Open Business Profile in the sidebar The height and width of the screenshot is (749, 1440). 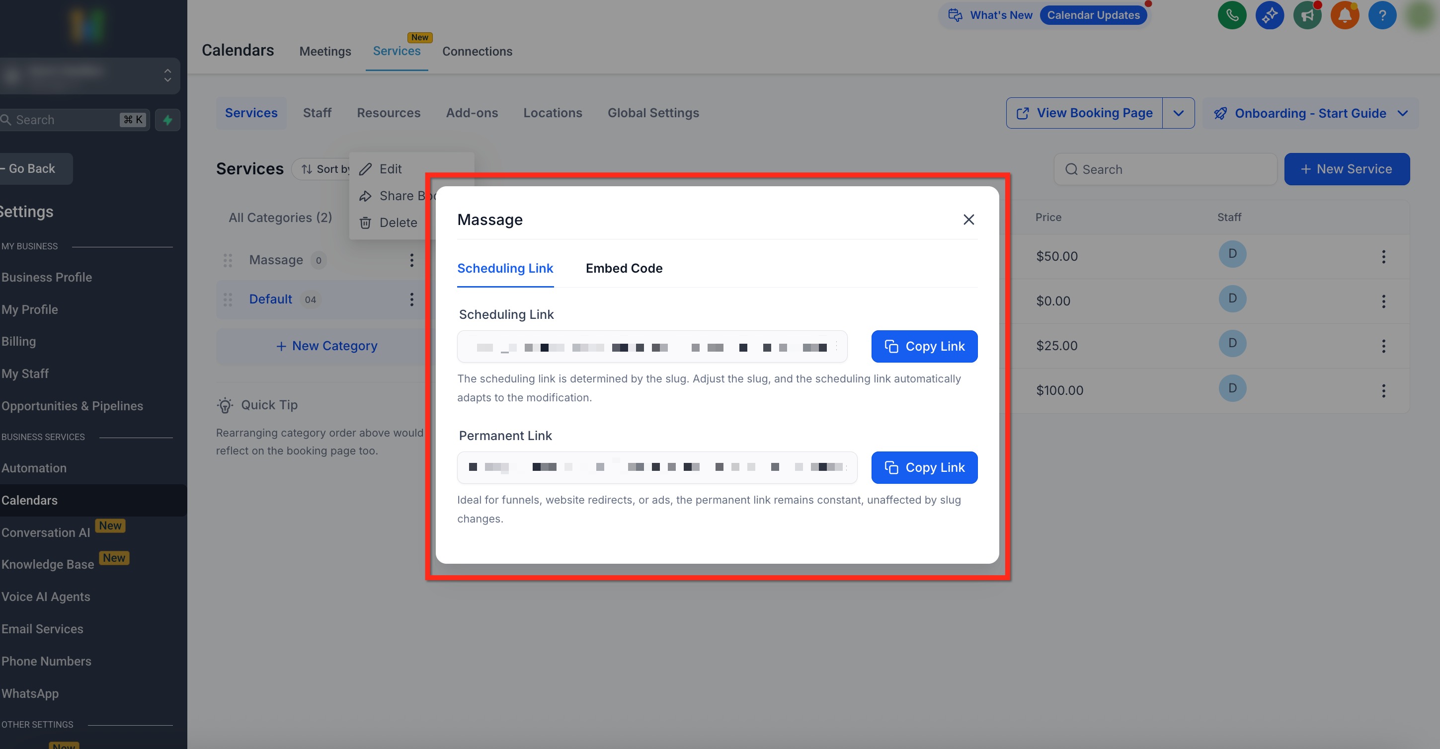coord(46,277)
